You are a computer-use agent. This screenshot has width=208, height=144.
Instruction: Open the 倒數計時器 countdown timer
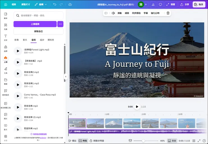[97, 141]
